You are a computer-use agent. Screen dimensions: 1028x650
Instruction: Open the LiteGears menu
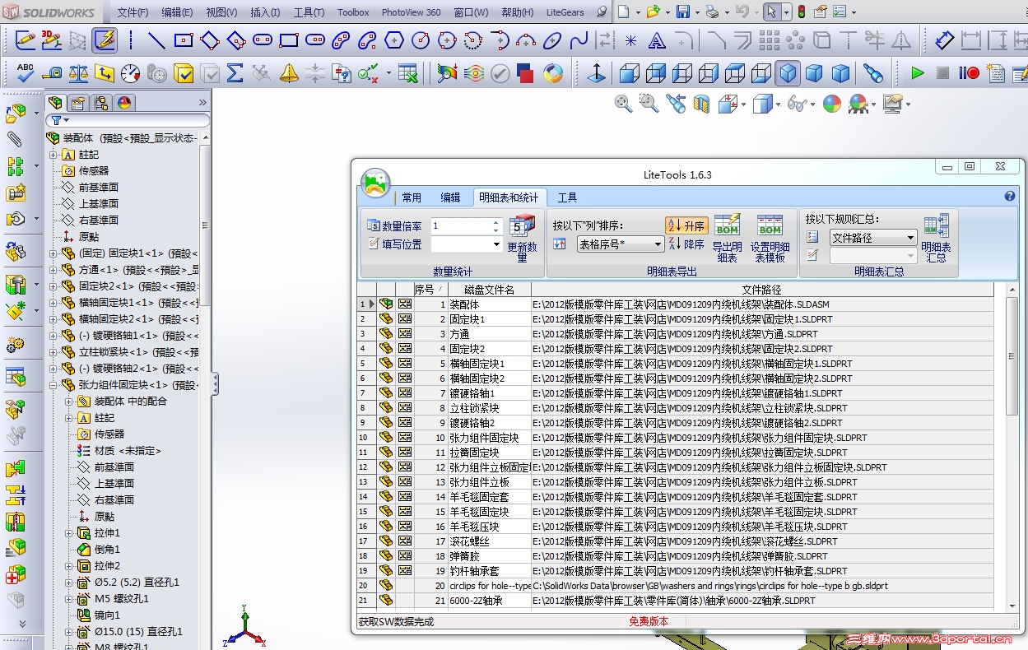coord(565,12)
